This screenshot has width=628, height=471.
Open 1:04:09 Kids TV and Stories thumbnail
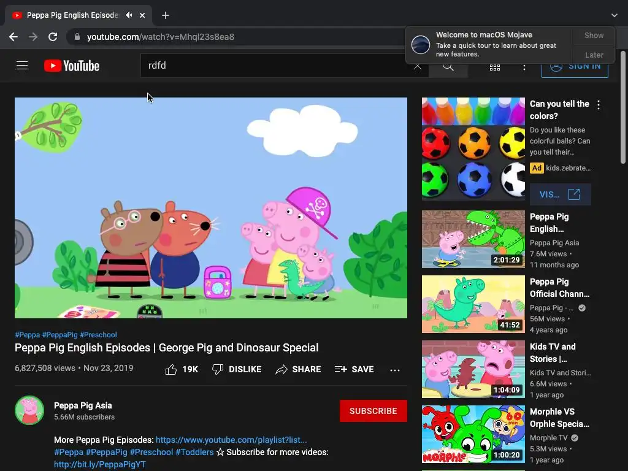coord(473,369)
